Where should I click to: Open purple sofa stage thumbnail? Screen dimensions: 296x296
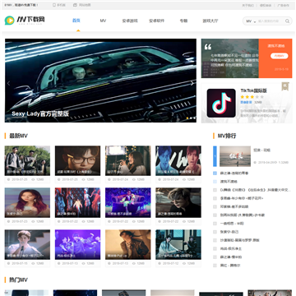[x=128, y=202]
